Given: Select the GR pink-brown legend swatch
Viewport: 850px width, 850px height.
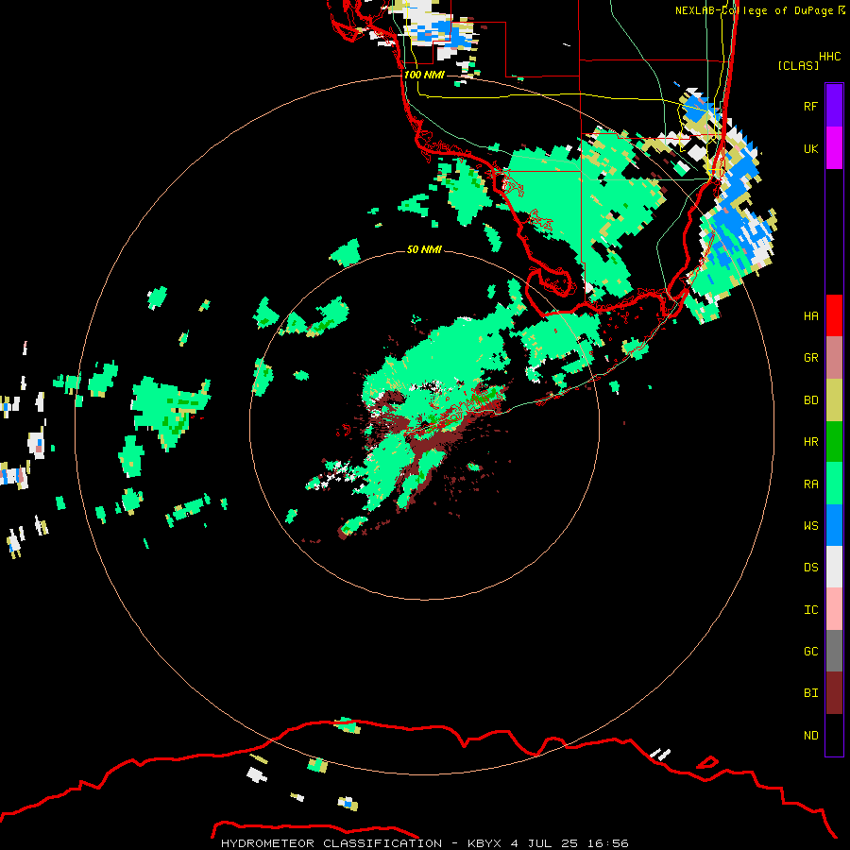Looking at the screenshot, I should pos(834,358).
